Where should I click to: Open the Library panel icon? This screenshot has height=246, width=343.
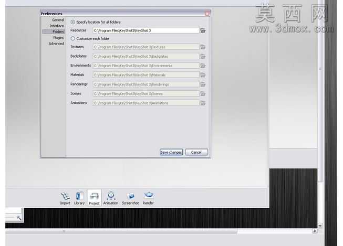(79, 198)
